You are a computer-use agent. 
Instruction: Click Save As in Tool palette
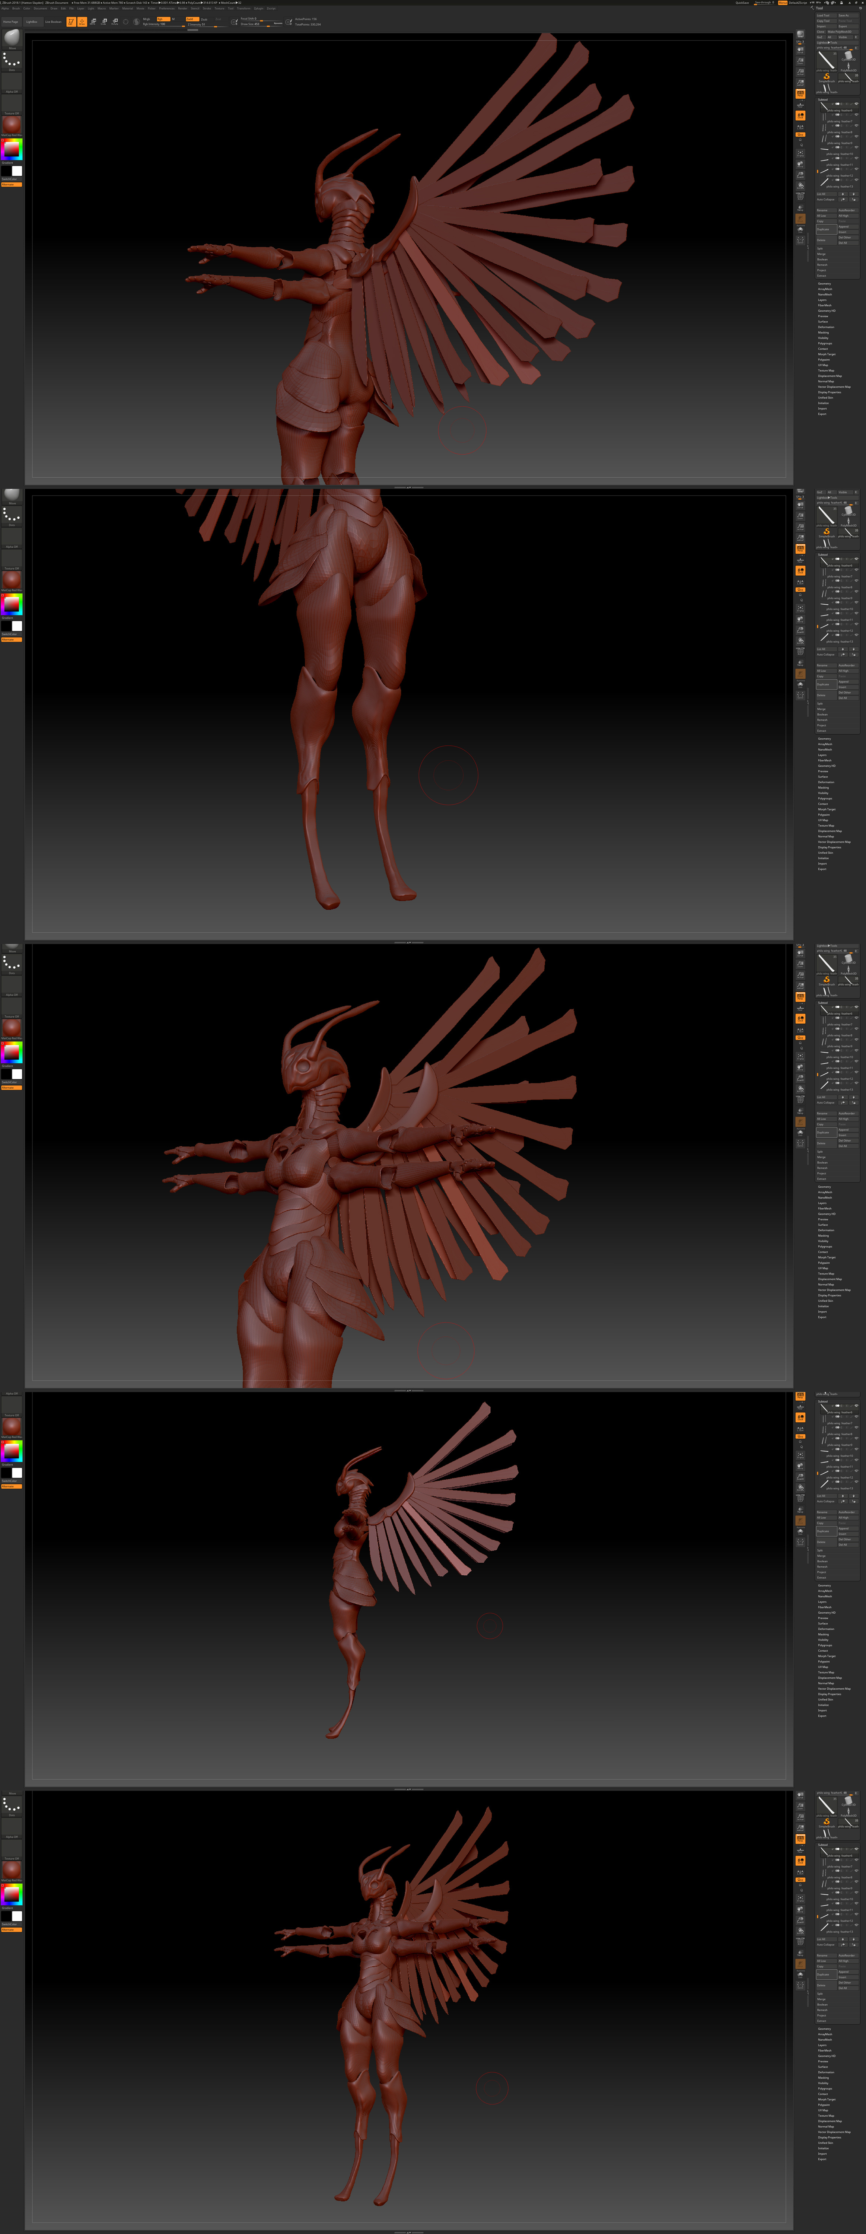coord(848,16)
